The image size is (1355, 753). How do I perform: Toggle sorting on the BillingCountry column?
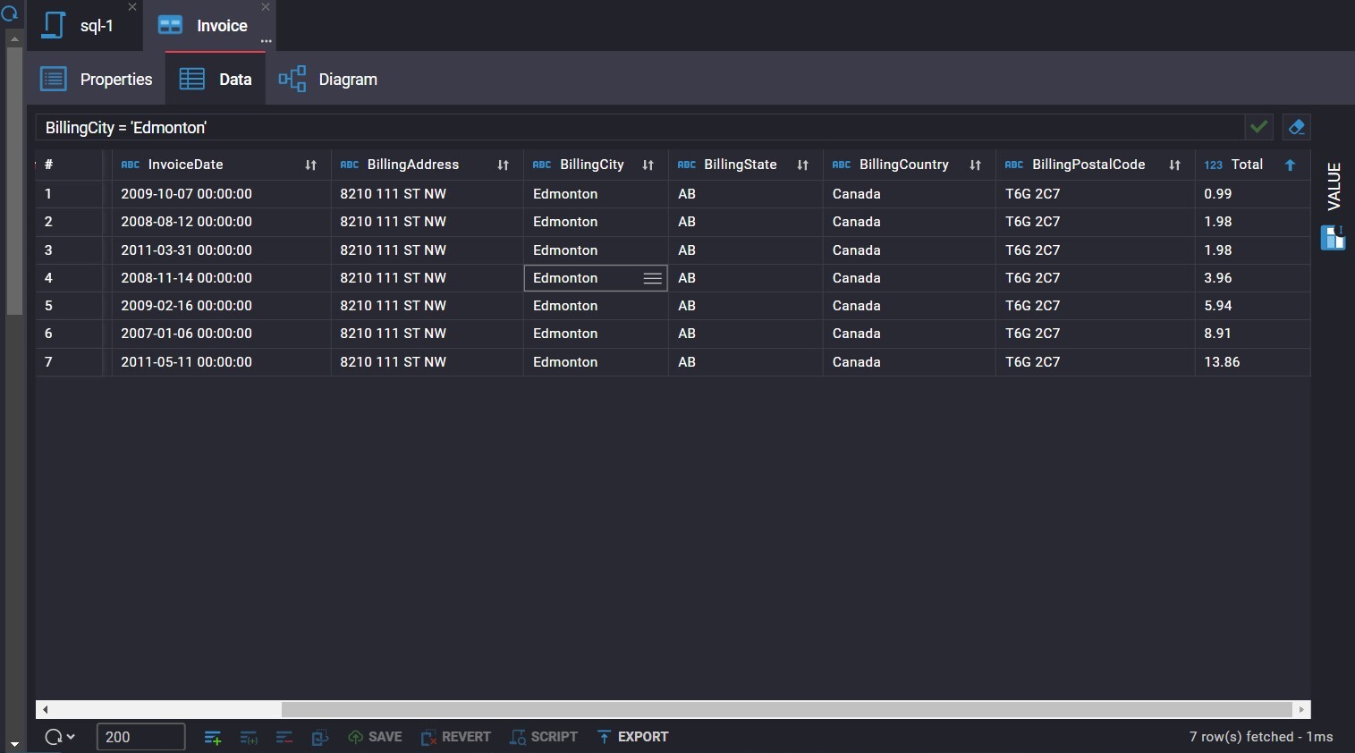(975, 165)
